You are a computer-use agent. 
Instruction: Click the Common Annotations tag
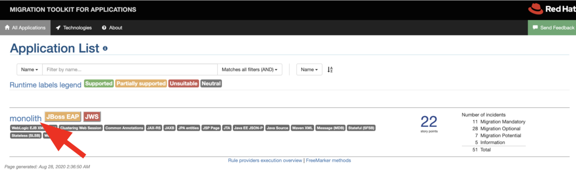[124, 128]
